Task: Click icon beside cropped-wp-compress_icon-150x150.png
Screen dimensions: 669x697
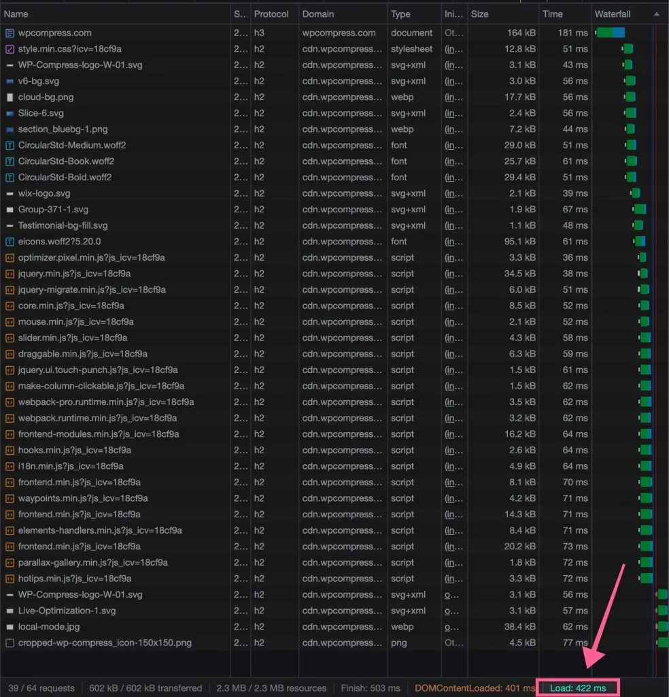Action: coord(10,643)
